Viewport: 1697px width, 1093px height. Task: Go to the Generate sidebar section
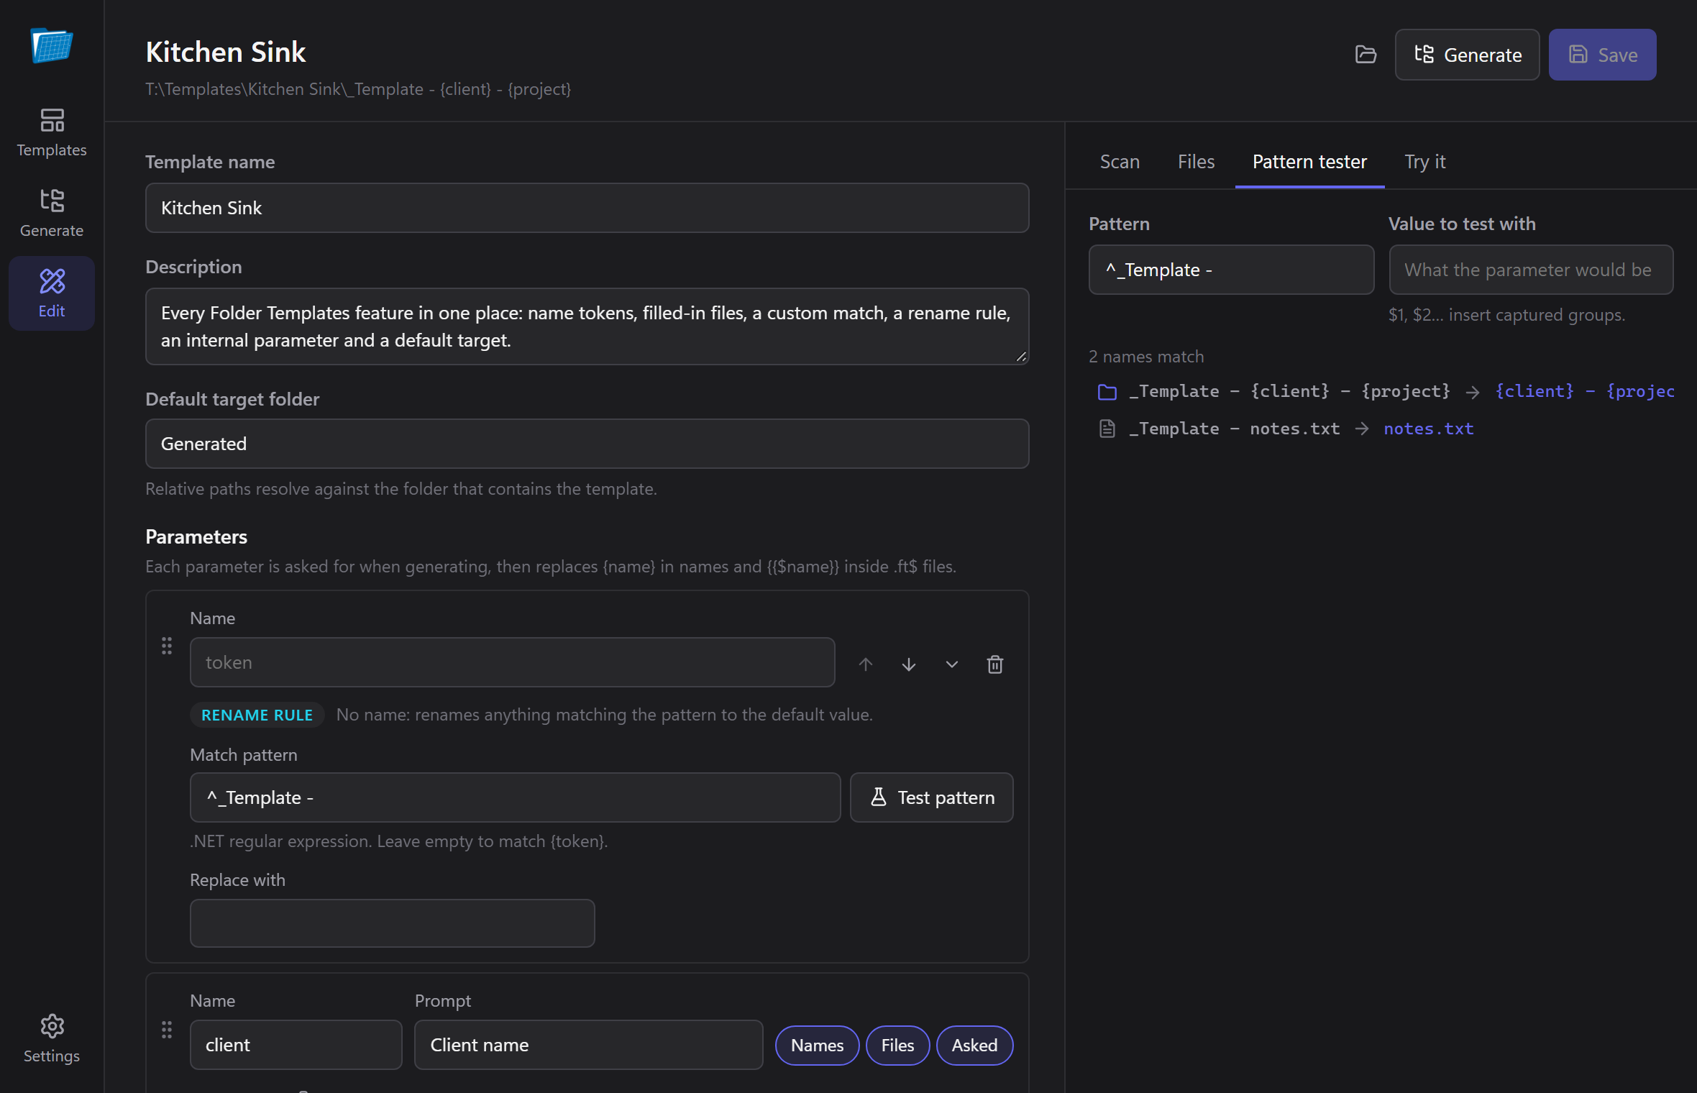pyautogui.click(x=52, y=213)
